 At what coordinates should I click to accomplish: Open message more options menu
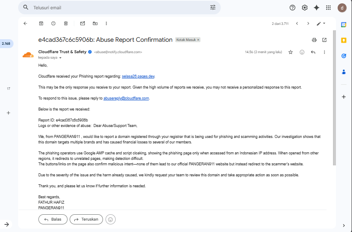[324, 52]
